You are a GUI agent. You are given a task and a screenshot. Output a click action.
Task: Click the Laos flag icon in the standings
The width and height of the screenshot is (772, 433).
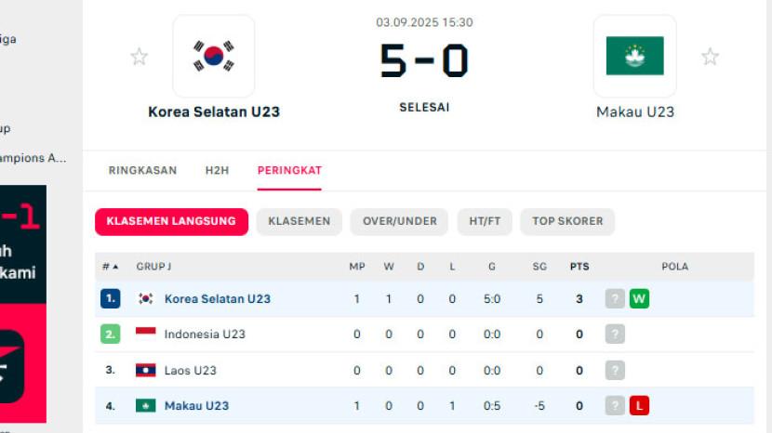145,370
